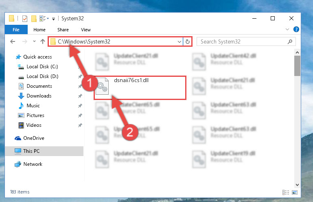Click the Refresh icon beside address bar
Image resolution: width=313 pixels, height=202 pixels.
point(188,42)
